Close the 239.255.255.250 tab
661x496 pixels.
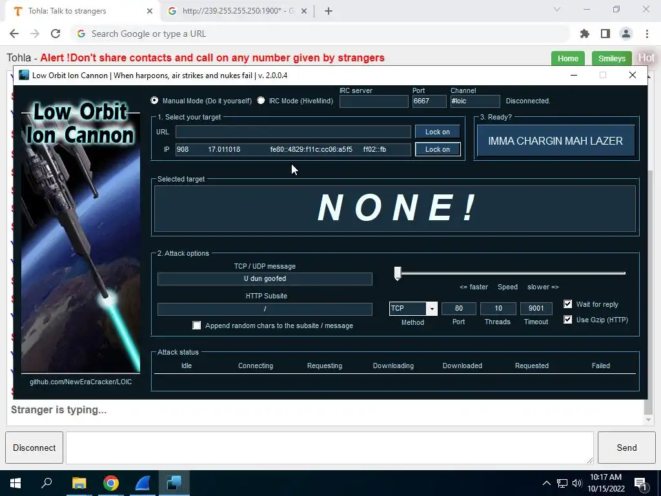pos(304,11)
